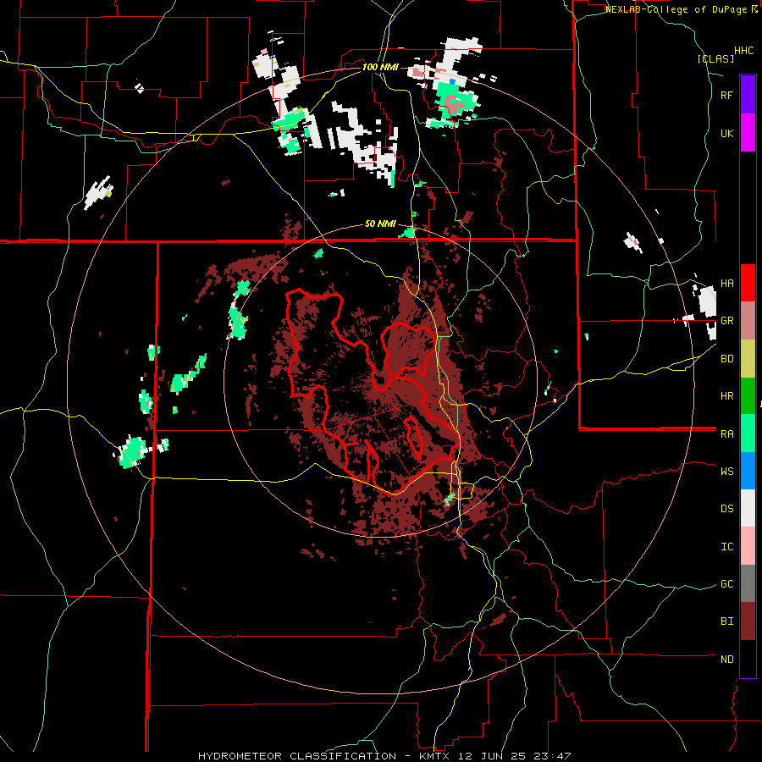The image size is (762, 762).
Task: Click the BI legend label
Action: [x=726, y=621]
